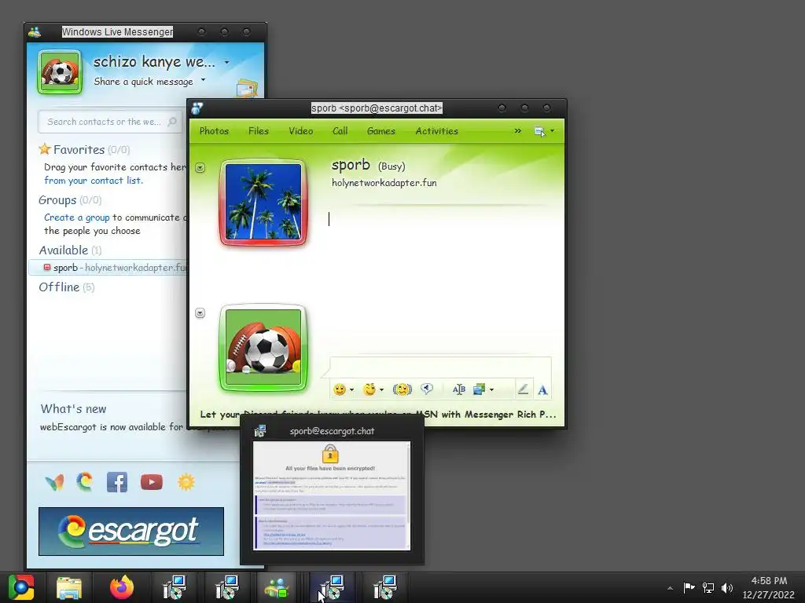805x603 pixels.
Task: Click sporb's palm tree display picture
Action: pos(263,202)
